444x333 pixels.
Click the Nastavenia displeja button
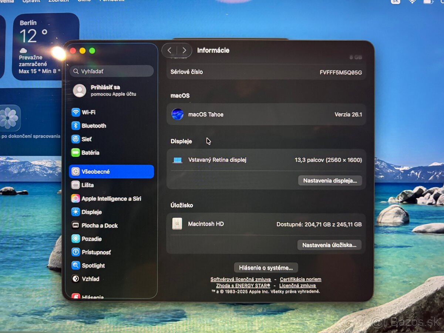tap(330, 181)
